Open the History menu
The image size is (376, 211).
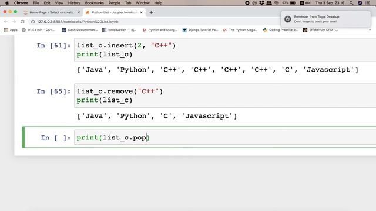coord(74,3)
